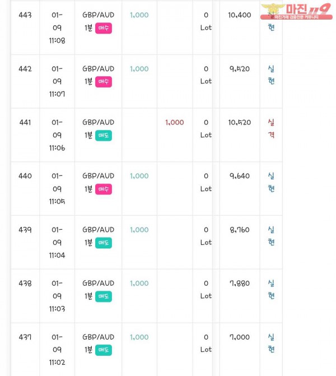Click the pink 매수 badge in row 440
336x376 pixels.
(104, 189)
